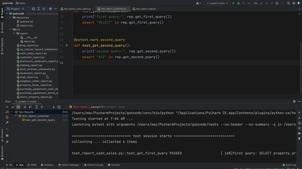Screen dimensions: 302x169
Task: Click the wrench icon in Run sidebar
Action: [7, 122]
